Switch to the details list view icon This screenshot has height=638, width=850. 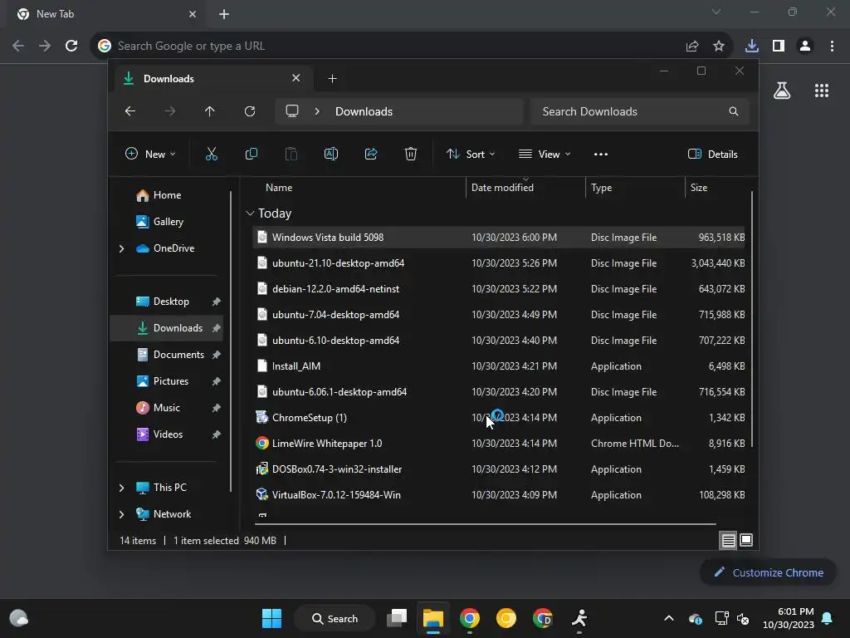click(728, 540)
